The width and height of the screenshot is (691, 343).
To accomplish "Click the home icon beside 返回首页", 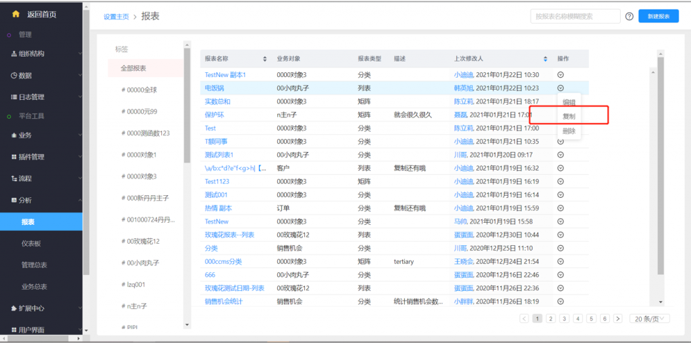I will 16,14.
